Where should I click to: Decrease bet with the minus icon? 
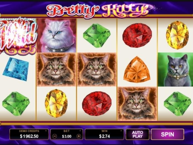pos(55,136)
